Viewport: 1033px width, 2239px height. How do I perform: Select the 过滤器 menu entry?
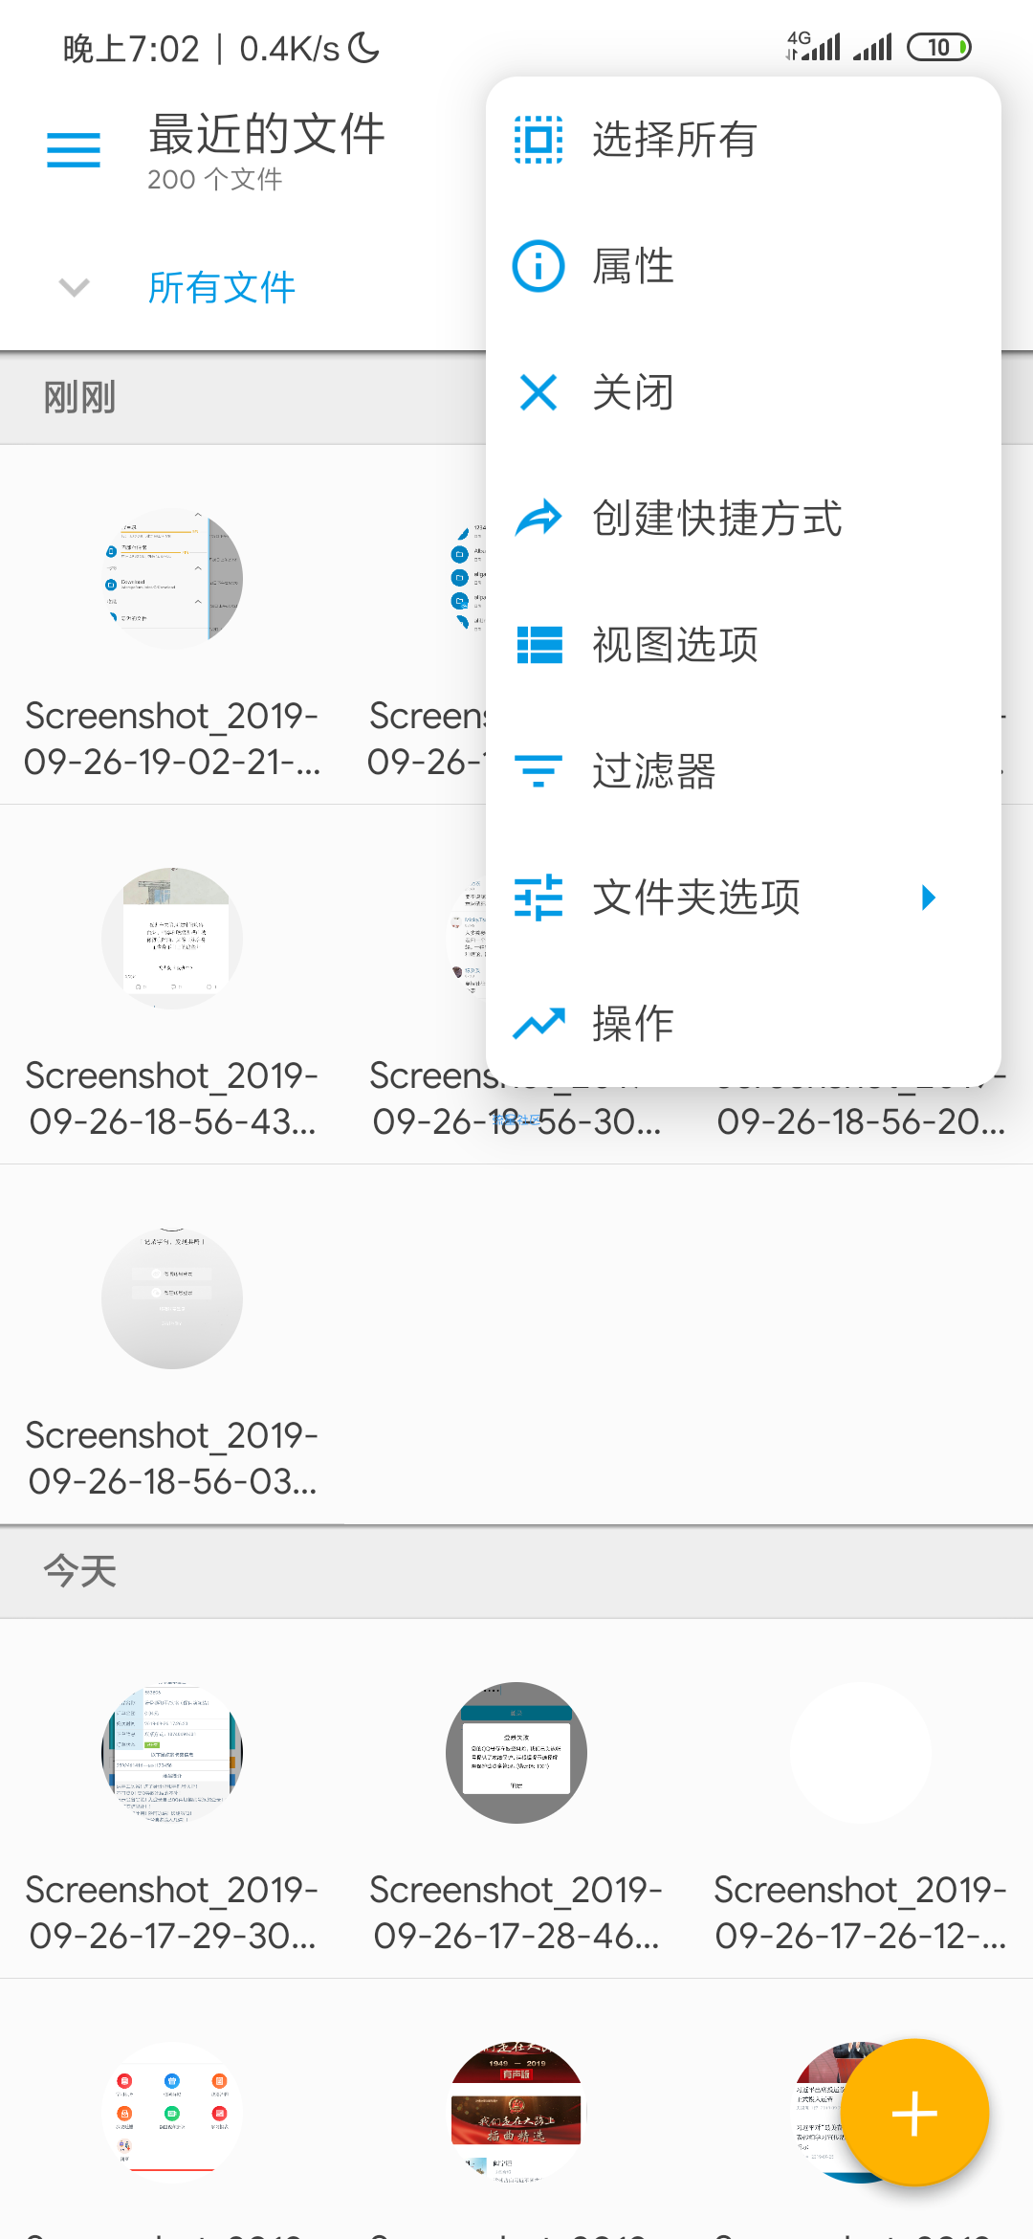tap(654, 771)
